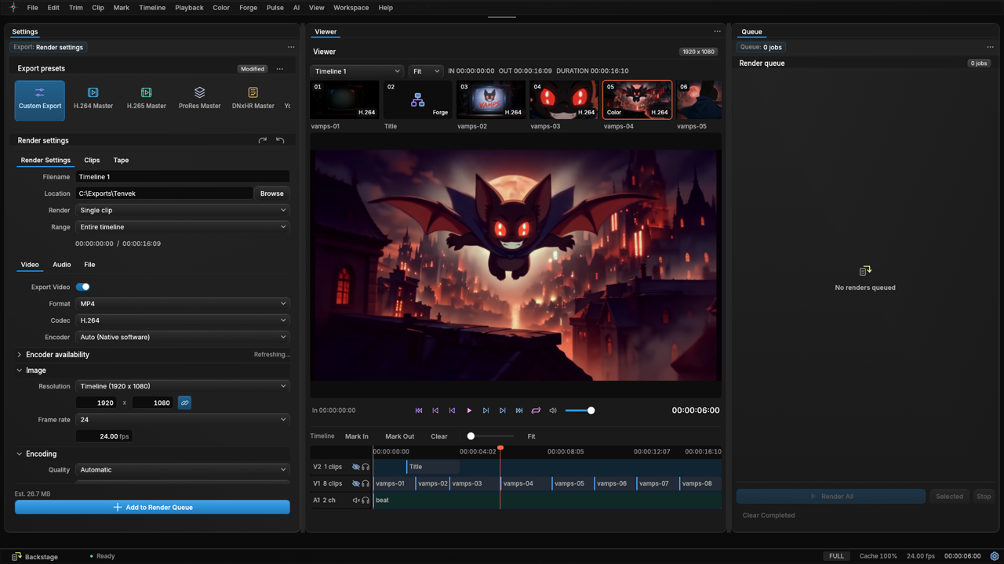
Task: Open the Fit zoom dropdown in viewer
Action: pos(426,71)
